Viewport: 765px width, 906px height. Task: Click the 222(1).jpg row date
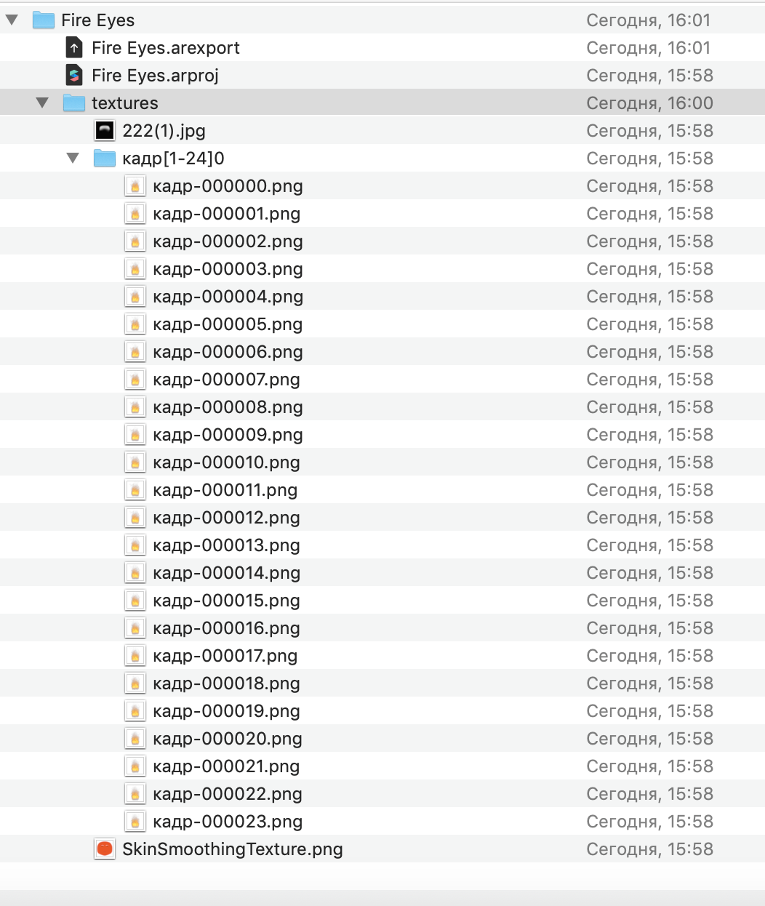[x=649, y=131]
